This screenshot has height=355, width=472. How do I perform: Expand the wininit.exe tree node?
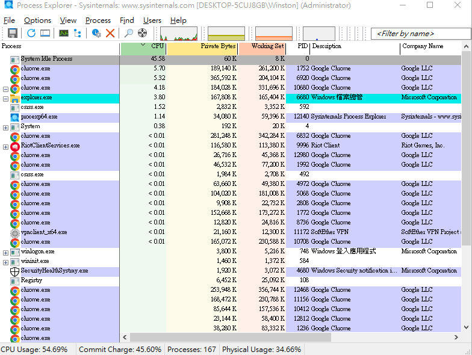(x=5, y=262)
